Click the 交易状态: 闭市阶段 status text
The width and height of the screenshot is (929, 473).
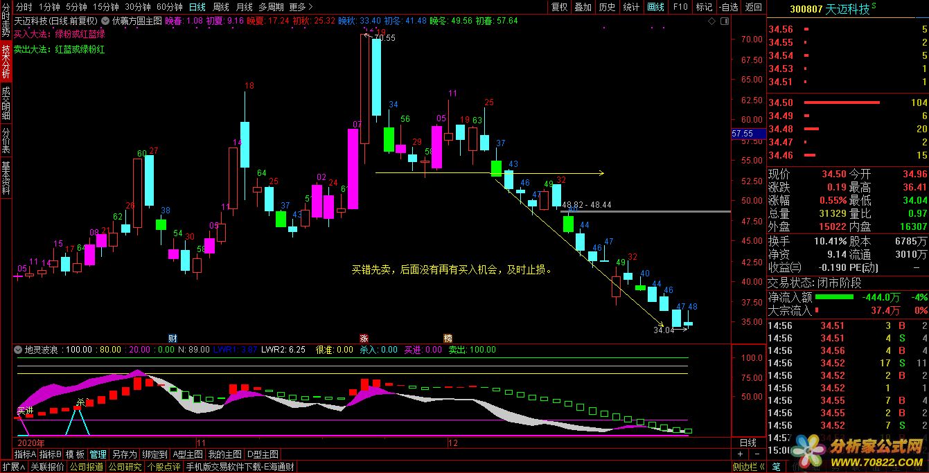[815, 283]
